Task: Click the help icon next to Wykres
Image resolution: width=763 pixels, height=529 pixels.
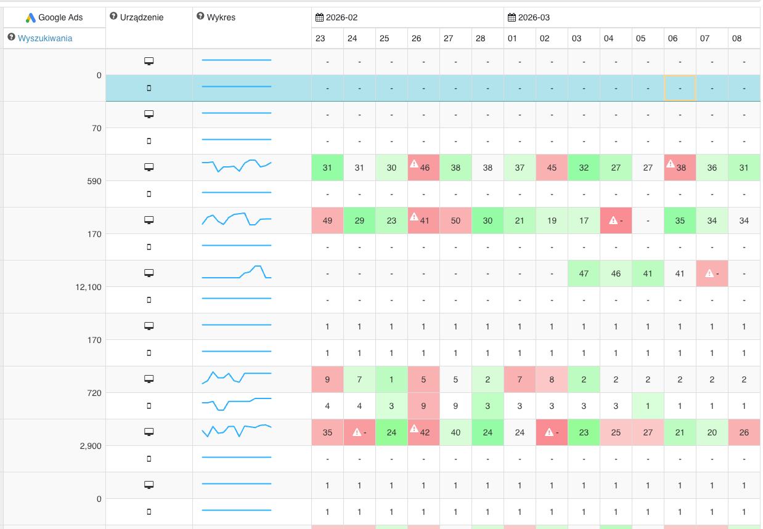Action: click(x=201, y=17)
